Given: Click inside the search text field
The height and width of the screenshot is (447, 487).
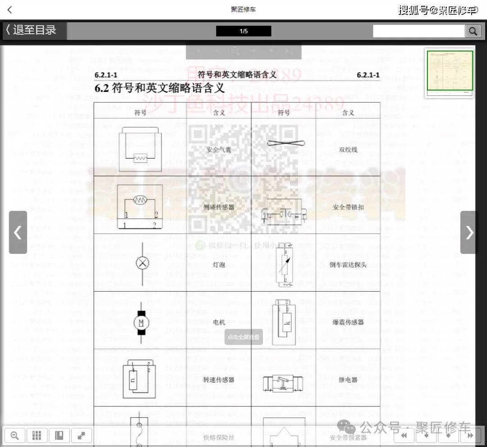Looking at the screenshot, I should click(x=418, y=31).
